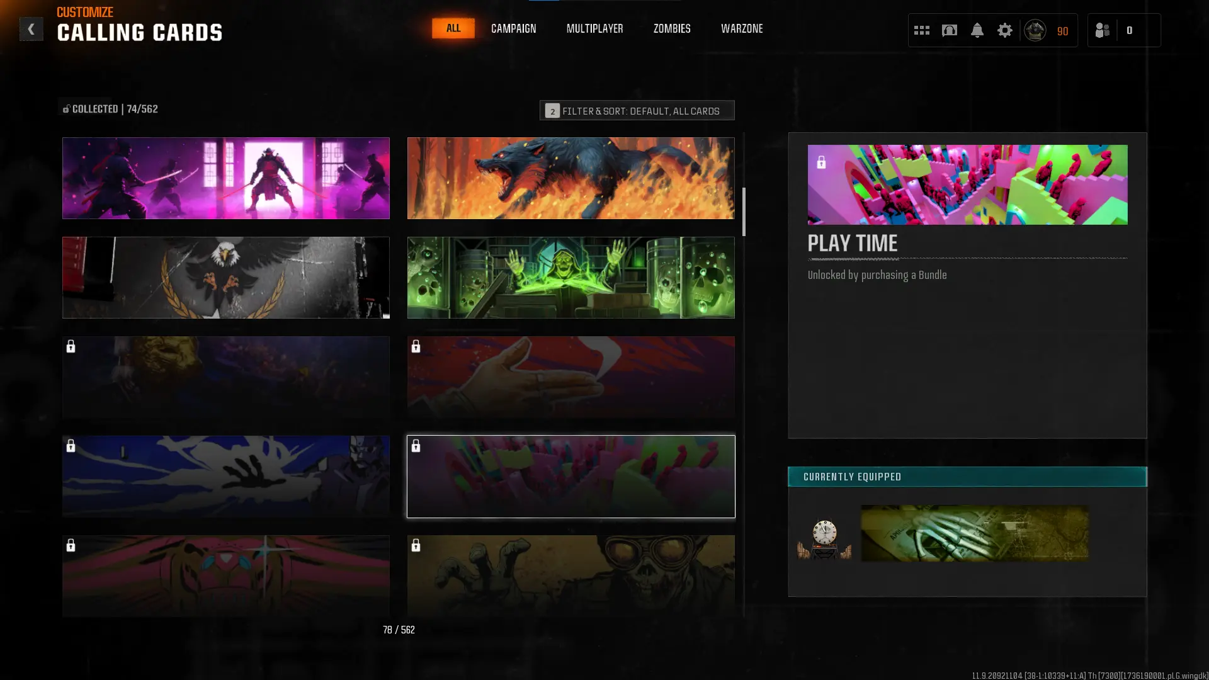Image resolution: width=1209 pixels, height=680 pixels.
Task: Select the Zombies tab
Action: click(672, 28)
